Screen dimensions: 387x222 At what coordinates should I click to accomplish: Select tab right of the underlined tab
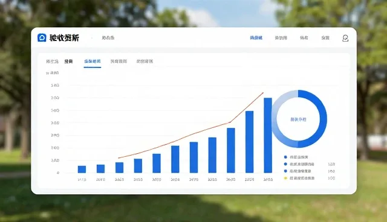point(119,62)
